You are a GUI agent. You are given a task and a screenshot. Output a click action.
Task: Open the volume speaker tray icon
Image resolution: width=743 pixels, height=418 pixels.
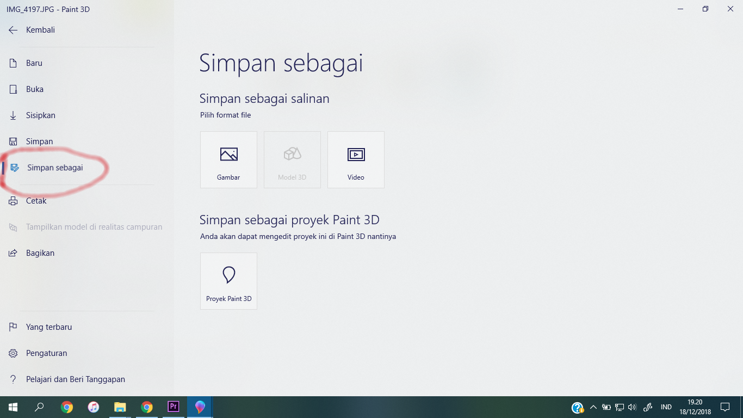[632, 407]
